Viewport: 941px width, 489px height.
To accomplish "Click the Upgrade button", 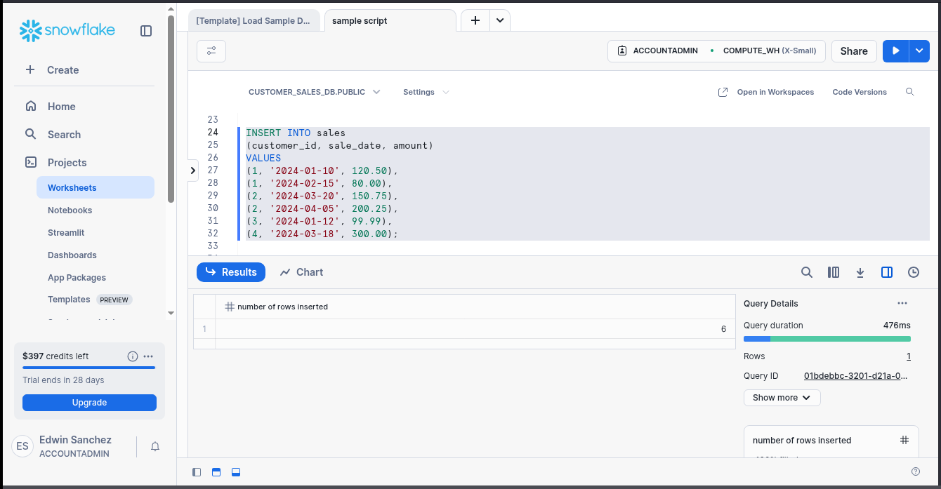I will pos(89,402).
